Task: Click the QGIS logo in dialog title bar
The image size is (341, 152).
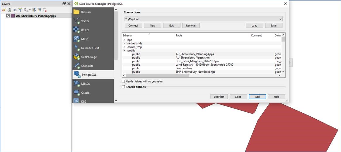Action: coord(76,4)
